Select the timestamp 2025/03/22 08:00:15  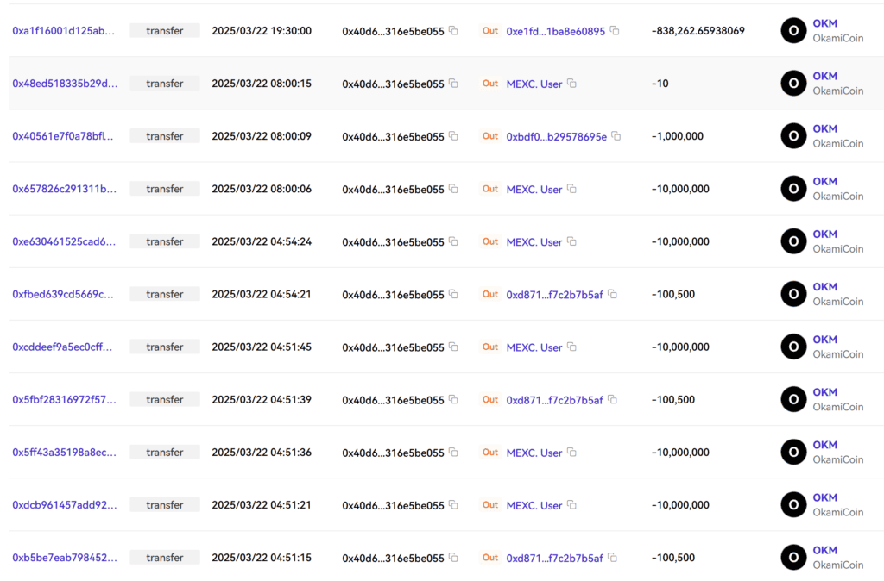[262, 84]
